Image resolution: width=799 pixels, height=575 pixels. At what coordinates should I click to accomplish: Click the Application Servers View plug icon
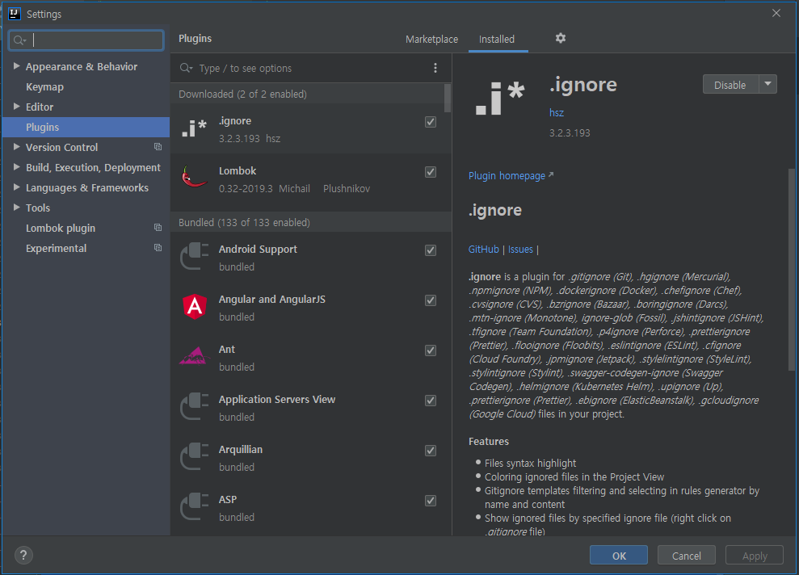(x=195, y=406)
